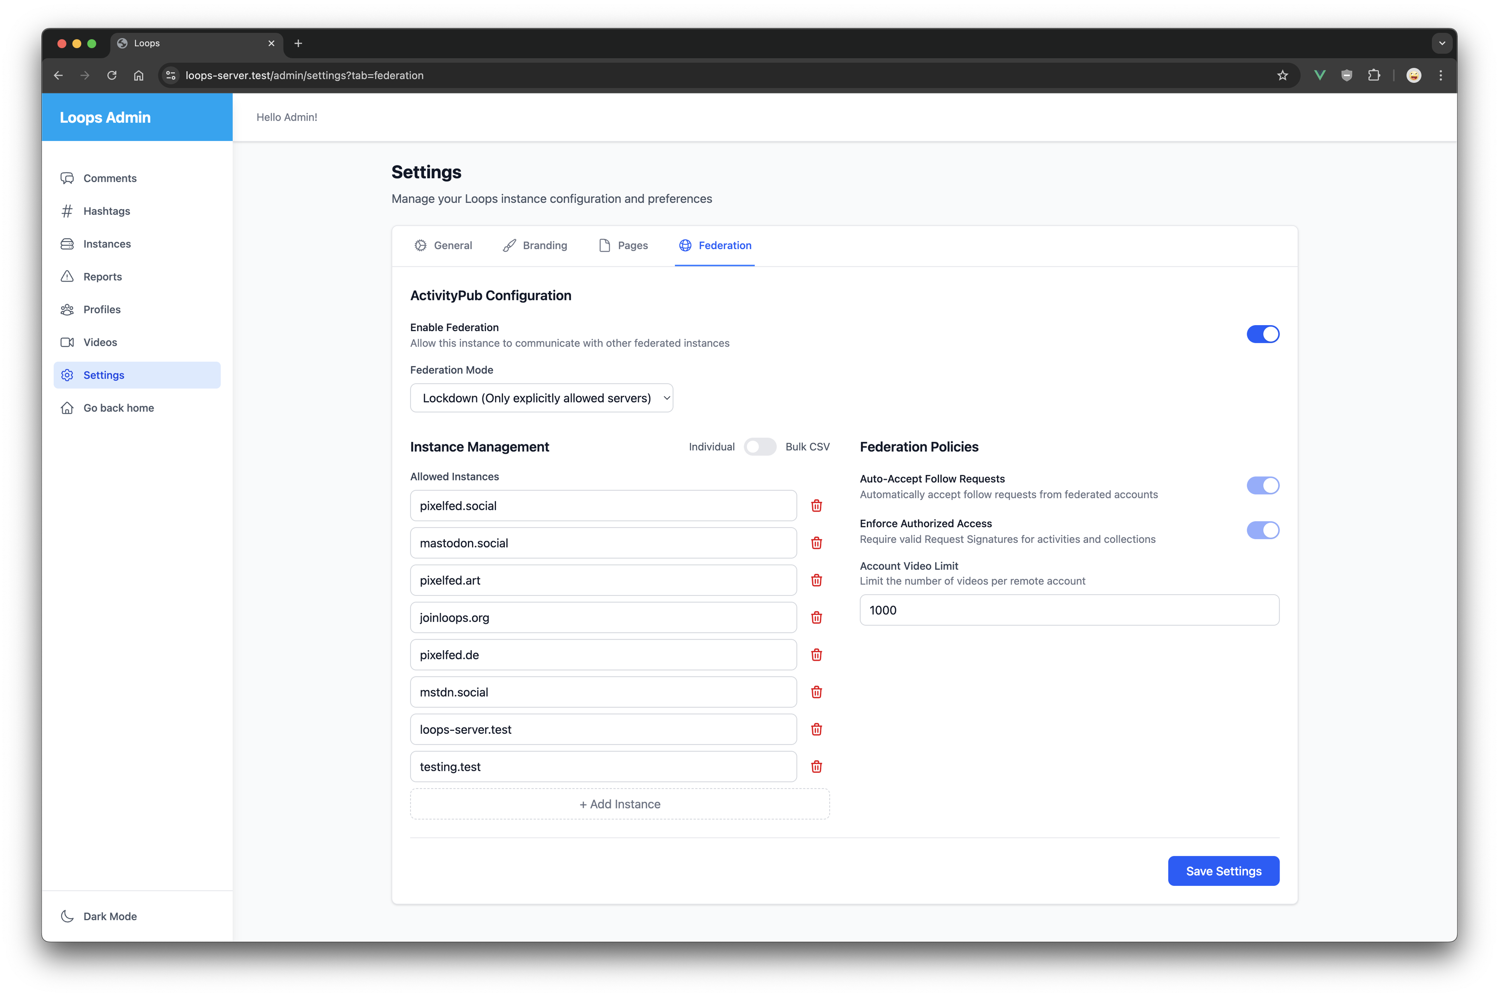Toggle Auto-Accept Follow Requests

tap(1263, 486)
